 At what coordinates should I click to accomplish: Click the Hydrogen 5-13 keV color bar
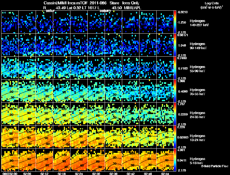(175, 160)
